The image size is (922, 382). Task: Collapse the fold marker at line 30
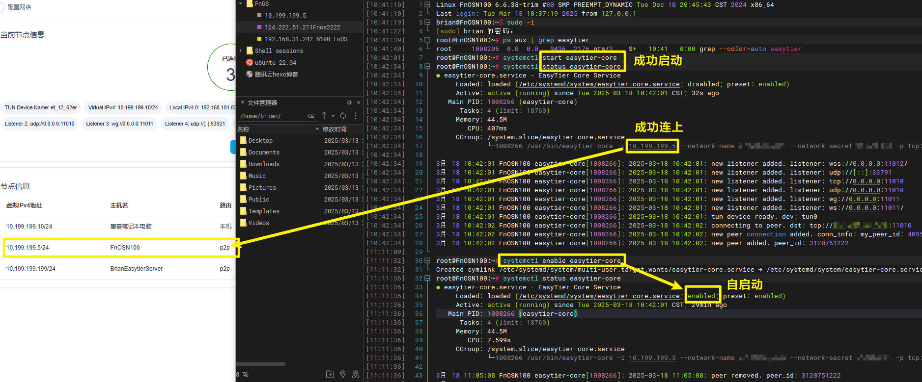pos(427,261)
